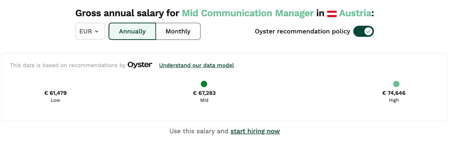This screenshot has width=450, height=141.
Task: Click the "High" label under the salary
Action: [x=394, y=100]
